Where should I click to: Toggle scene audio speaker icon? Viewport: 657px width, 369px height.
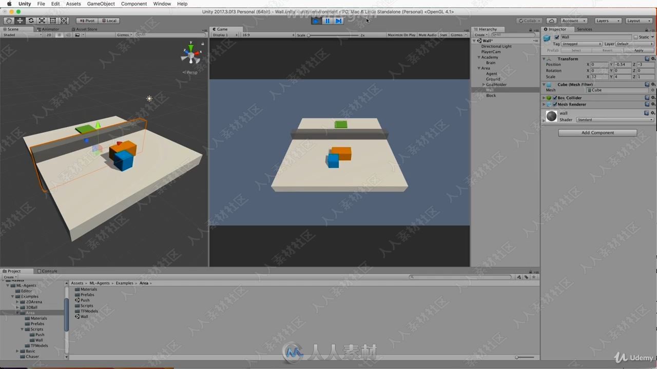[68, 35]
